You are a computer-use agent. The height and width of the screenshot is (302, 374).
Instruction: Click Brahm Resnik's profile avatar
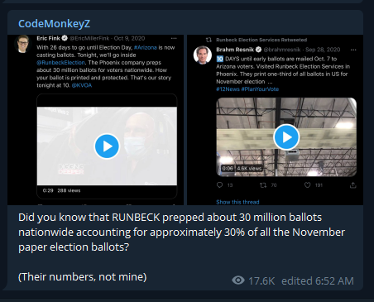click(203, 55)
